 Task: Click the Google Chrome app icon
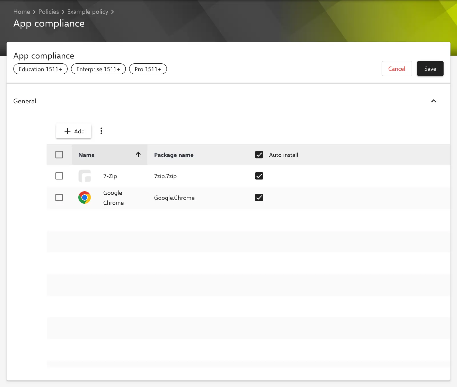tap(85, 197)
